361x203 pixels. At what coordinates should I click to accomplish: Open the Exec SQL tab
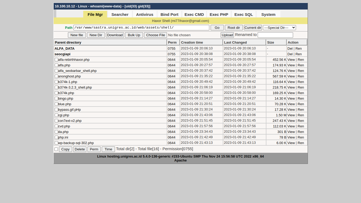click(x=244, y=14)
